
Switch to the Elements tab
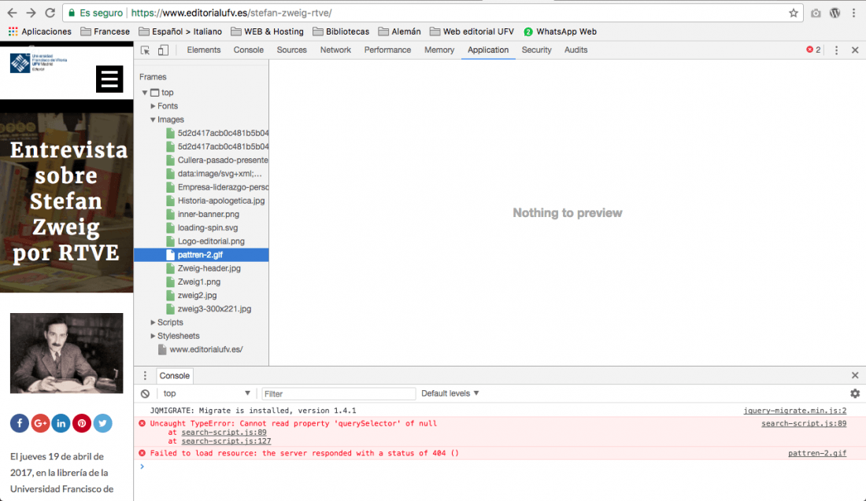coord(203,50)
